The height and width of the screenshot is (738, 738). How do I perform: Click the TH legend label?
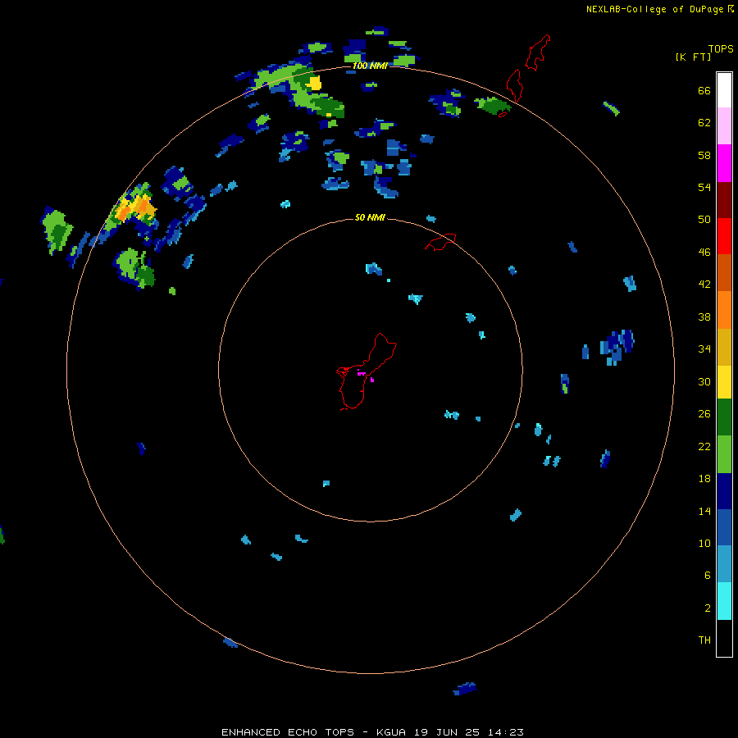pos(704,640)
